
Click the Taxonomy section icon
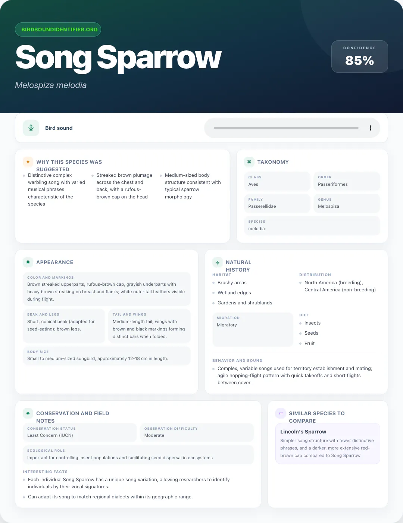pos(249,162)
